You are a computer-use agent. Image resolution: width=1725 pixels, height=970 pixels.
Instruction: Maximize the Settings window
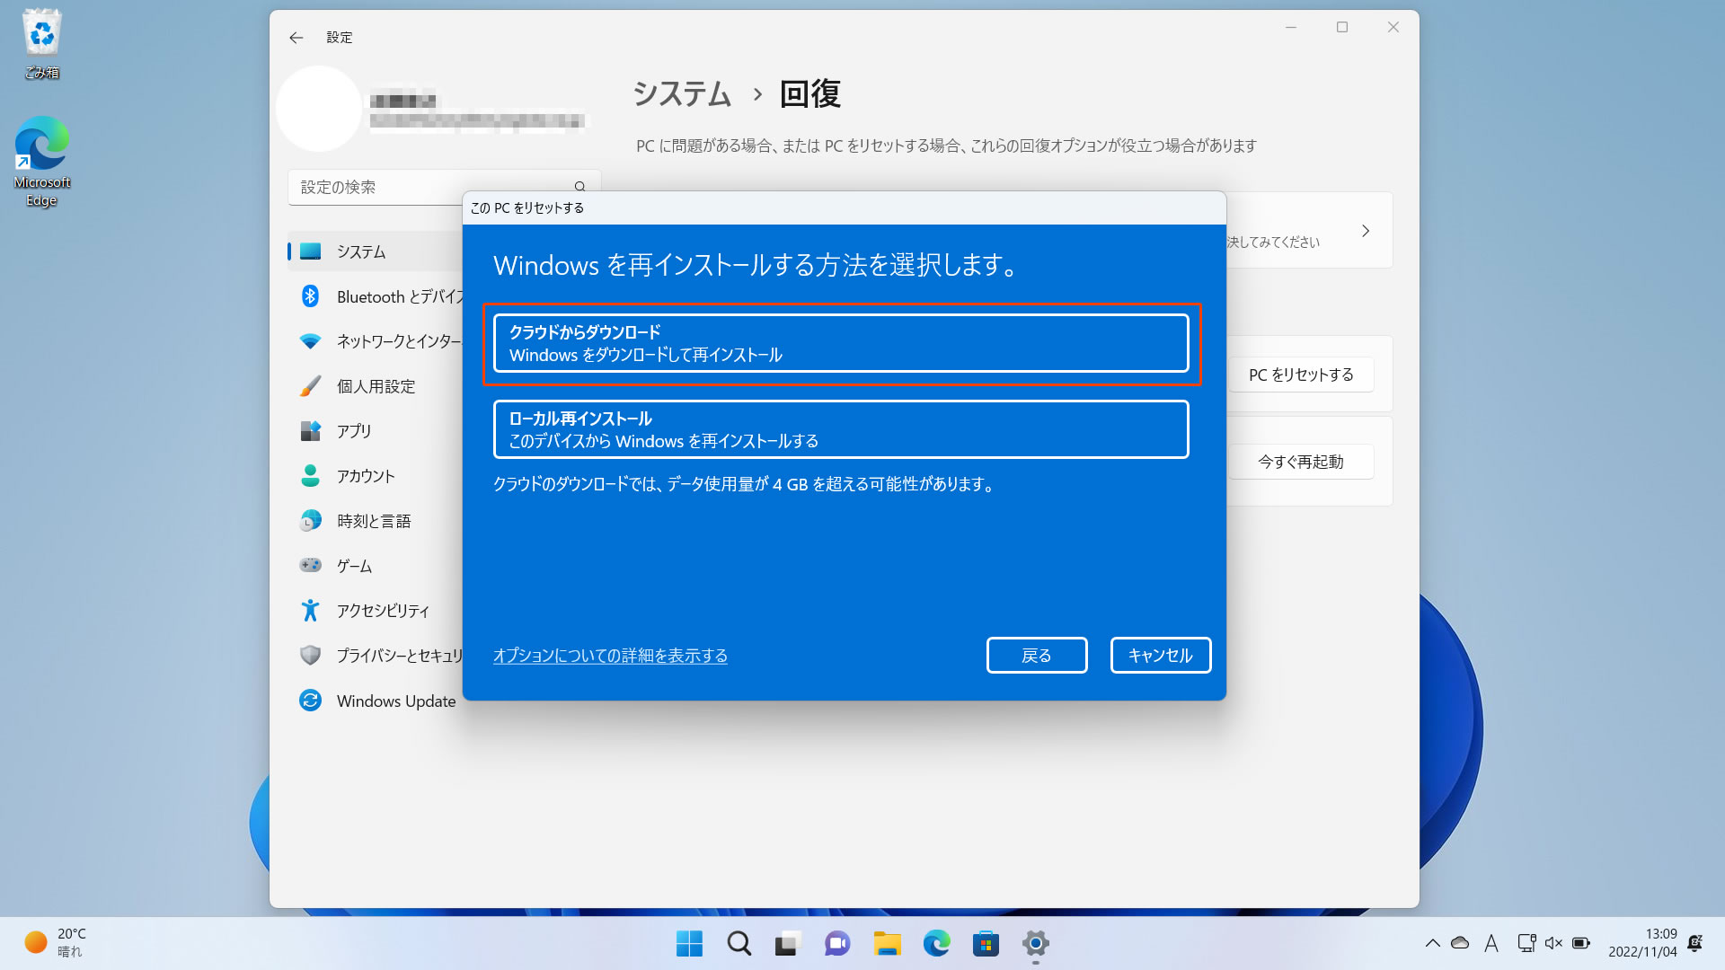[x=1342, y=28]
